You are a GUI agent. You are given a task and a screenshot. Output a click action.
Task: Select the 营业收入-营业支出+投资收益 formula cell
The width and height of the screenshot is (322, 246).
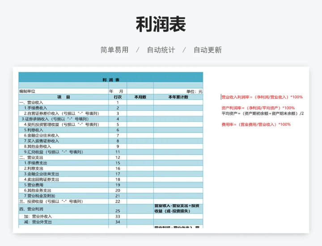coord(178,209)
